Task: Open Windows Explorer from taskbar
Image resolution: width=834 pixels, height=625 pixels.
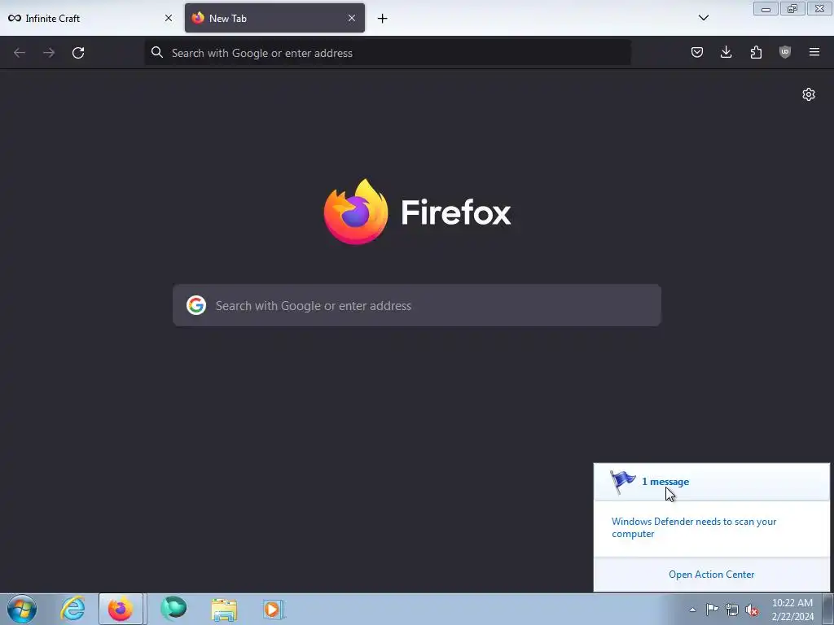Action: point(224,610)
